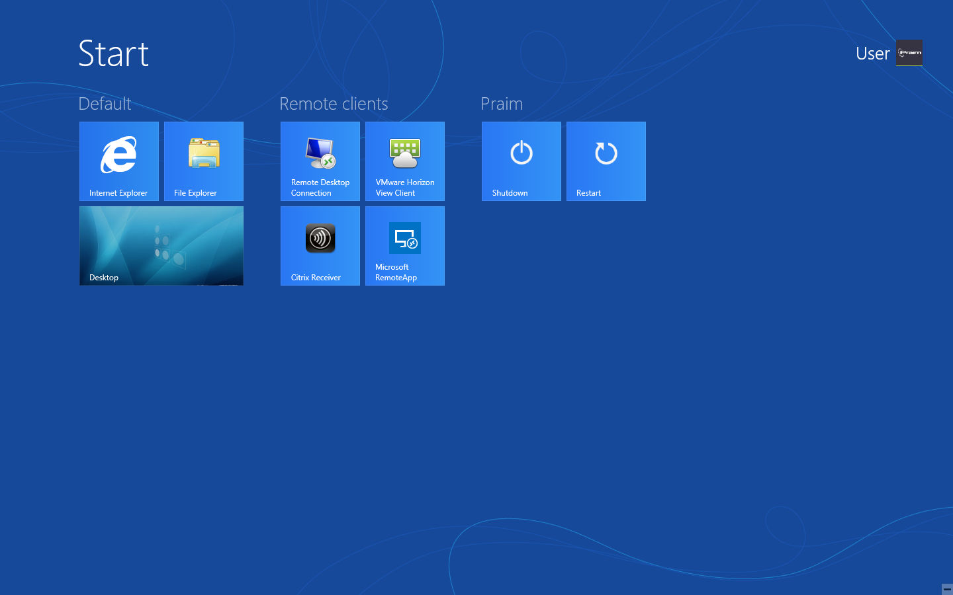Screen dimensions: 953x595
Task: Select the Default group heading
Action: coord(105,104)
